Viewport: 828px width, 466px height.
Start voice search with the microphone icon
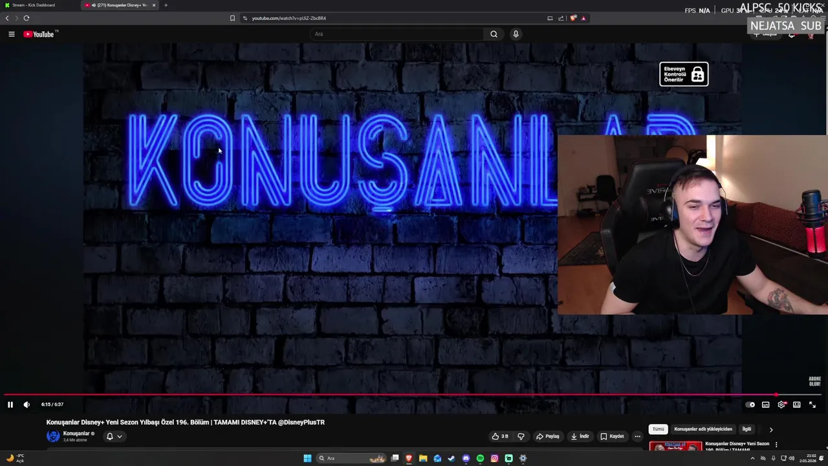click(516, 34)
